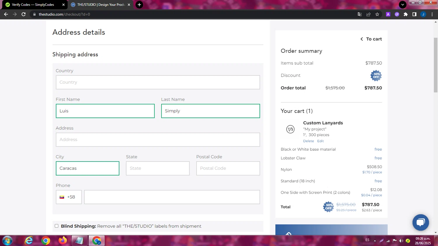Screen dimensions: 438x246
Task: Open the Windows Start button
Action: point(7,241)
